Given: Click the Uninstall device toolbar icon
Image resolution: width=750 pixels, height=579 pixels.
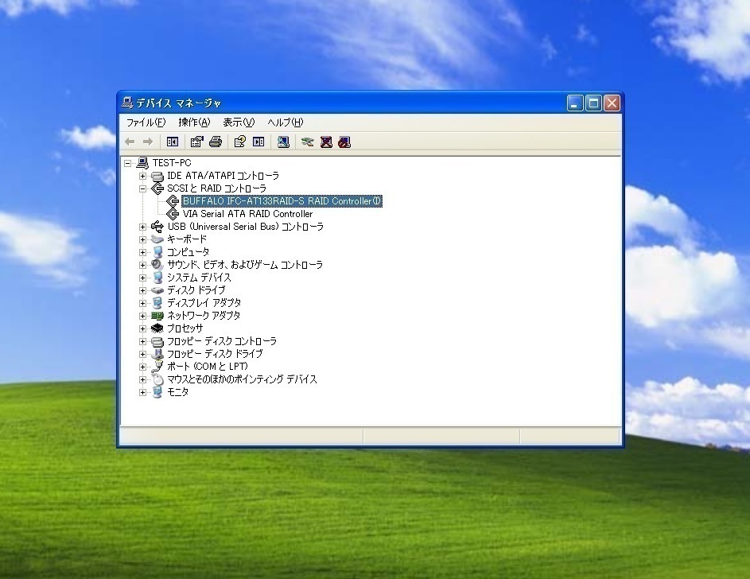Looking at the screenshot, I should click(x=326, y=142).
